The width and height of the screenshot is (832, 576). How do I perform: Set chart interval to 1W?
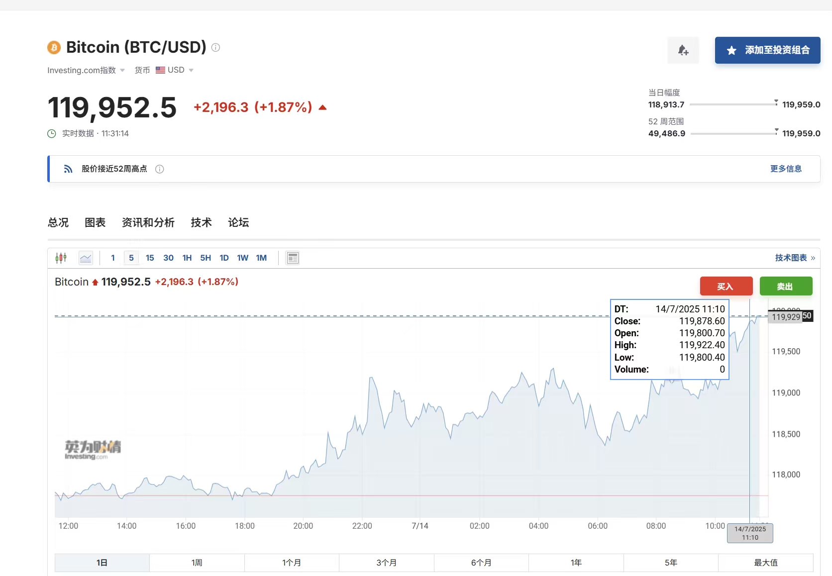[242, 258]
